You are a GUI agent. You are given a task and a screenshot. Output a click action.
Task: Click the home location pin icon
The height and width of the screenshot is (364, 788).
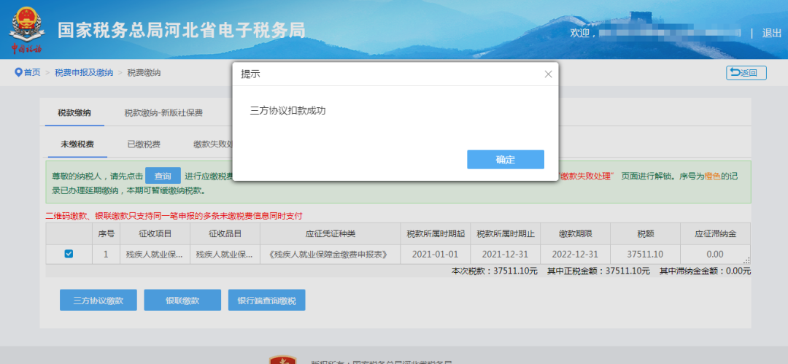click(18, 72)
